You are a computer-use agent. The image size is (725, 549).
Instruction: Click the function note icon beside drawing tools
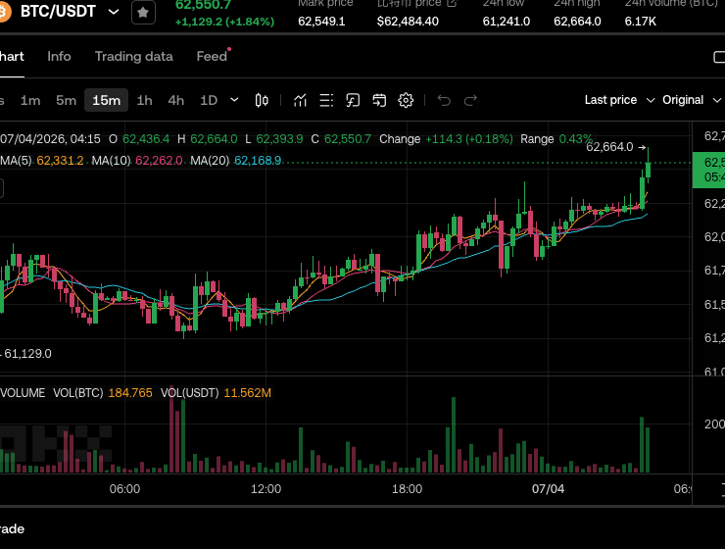tap(353, 100)
